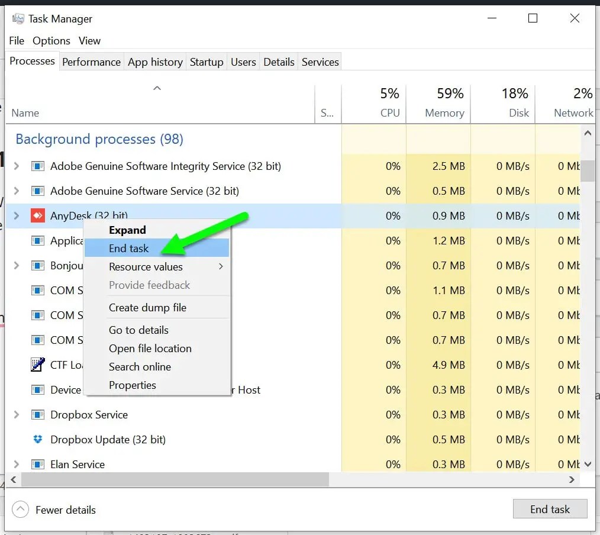Click the first COM Surrogate process icon

click(38, 290)
